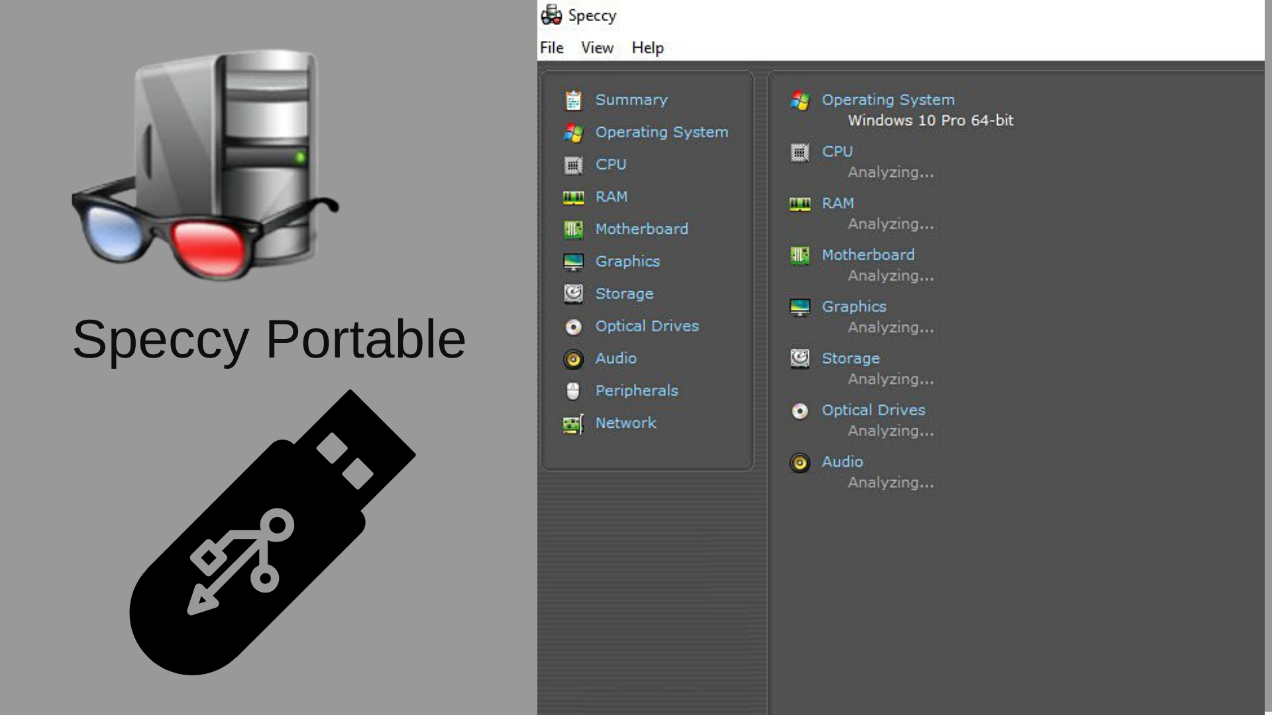Open Graphics heading link in summary panel
The image size is (1272, 715).
(x=854, y=307)
